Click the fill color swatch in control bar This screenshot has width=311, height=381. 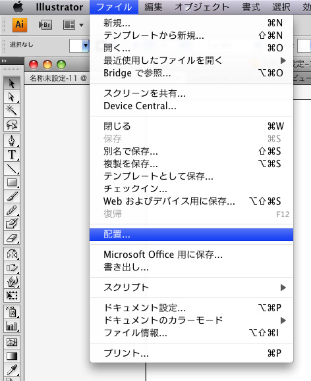(x=76, y=45)
